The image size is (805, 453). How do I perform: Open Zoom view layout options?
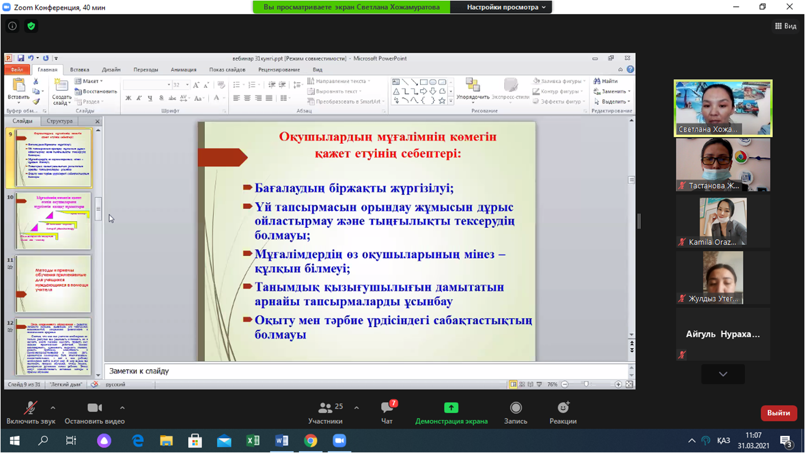pyautogui.click(x=786, y=26)
